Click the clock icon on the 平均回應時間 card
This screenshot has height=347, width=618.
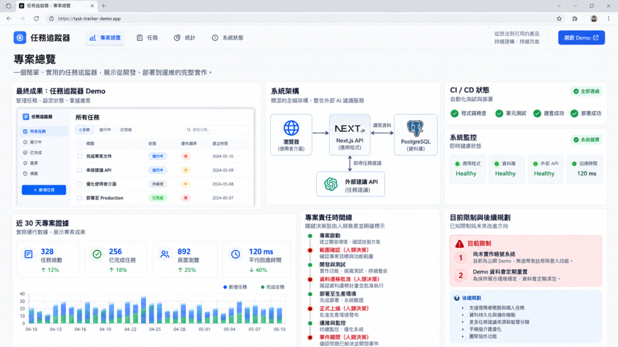coord(235,255)
